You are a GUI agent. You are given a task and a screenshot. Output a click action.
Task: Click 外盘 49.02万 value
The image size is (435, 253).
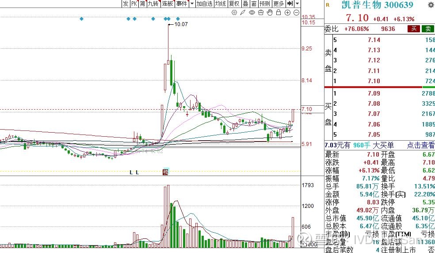pyautogui.click(x=368, y=210)
